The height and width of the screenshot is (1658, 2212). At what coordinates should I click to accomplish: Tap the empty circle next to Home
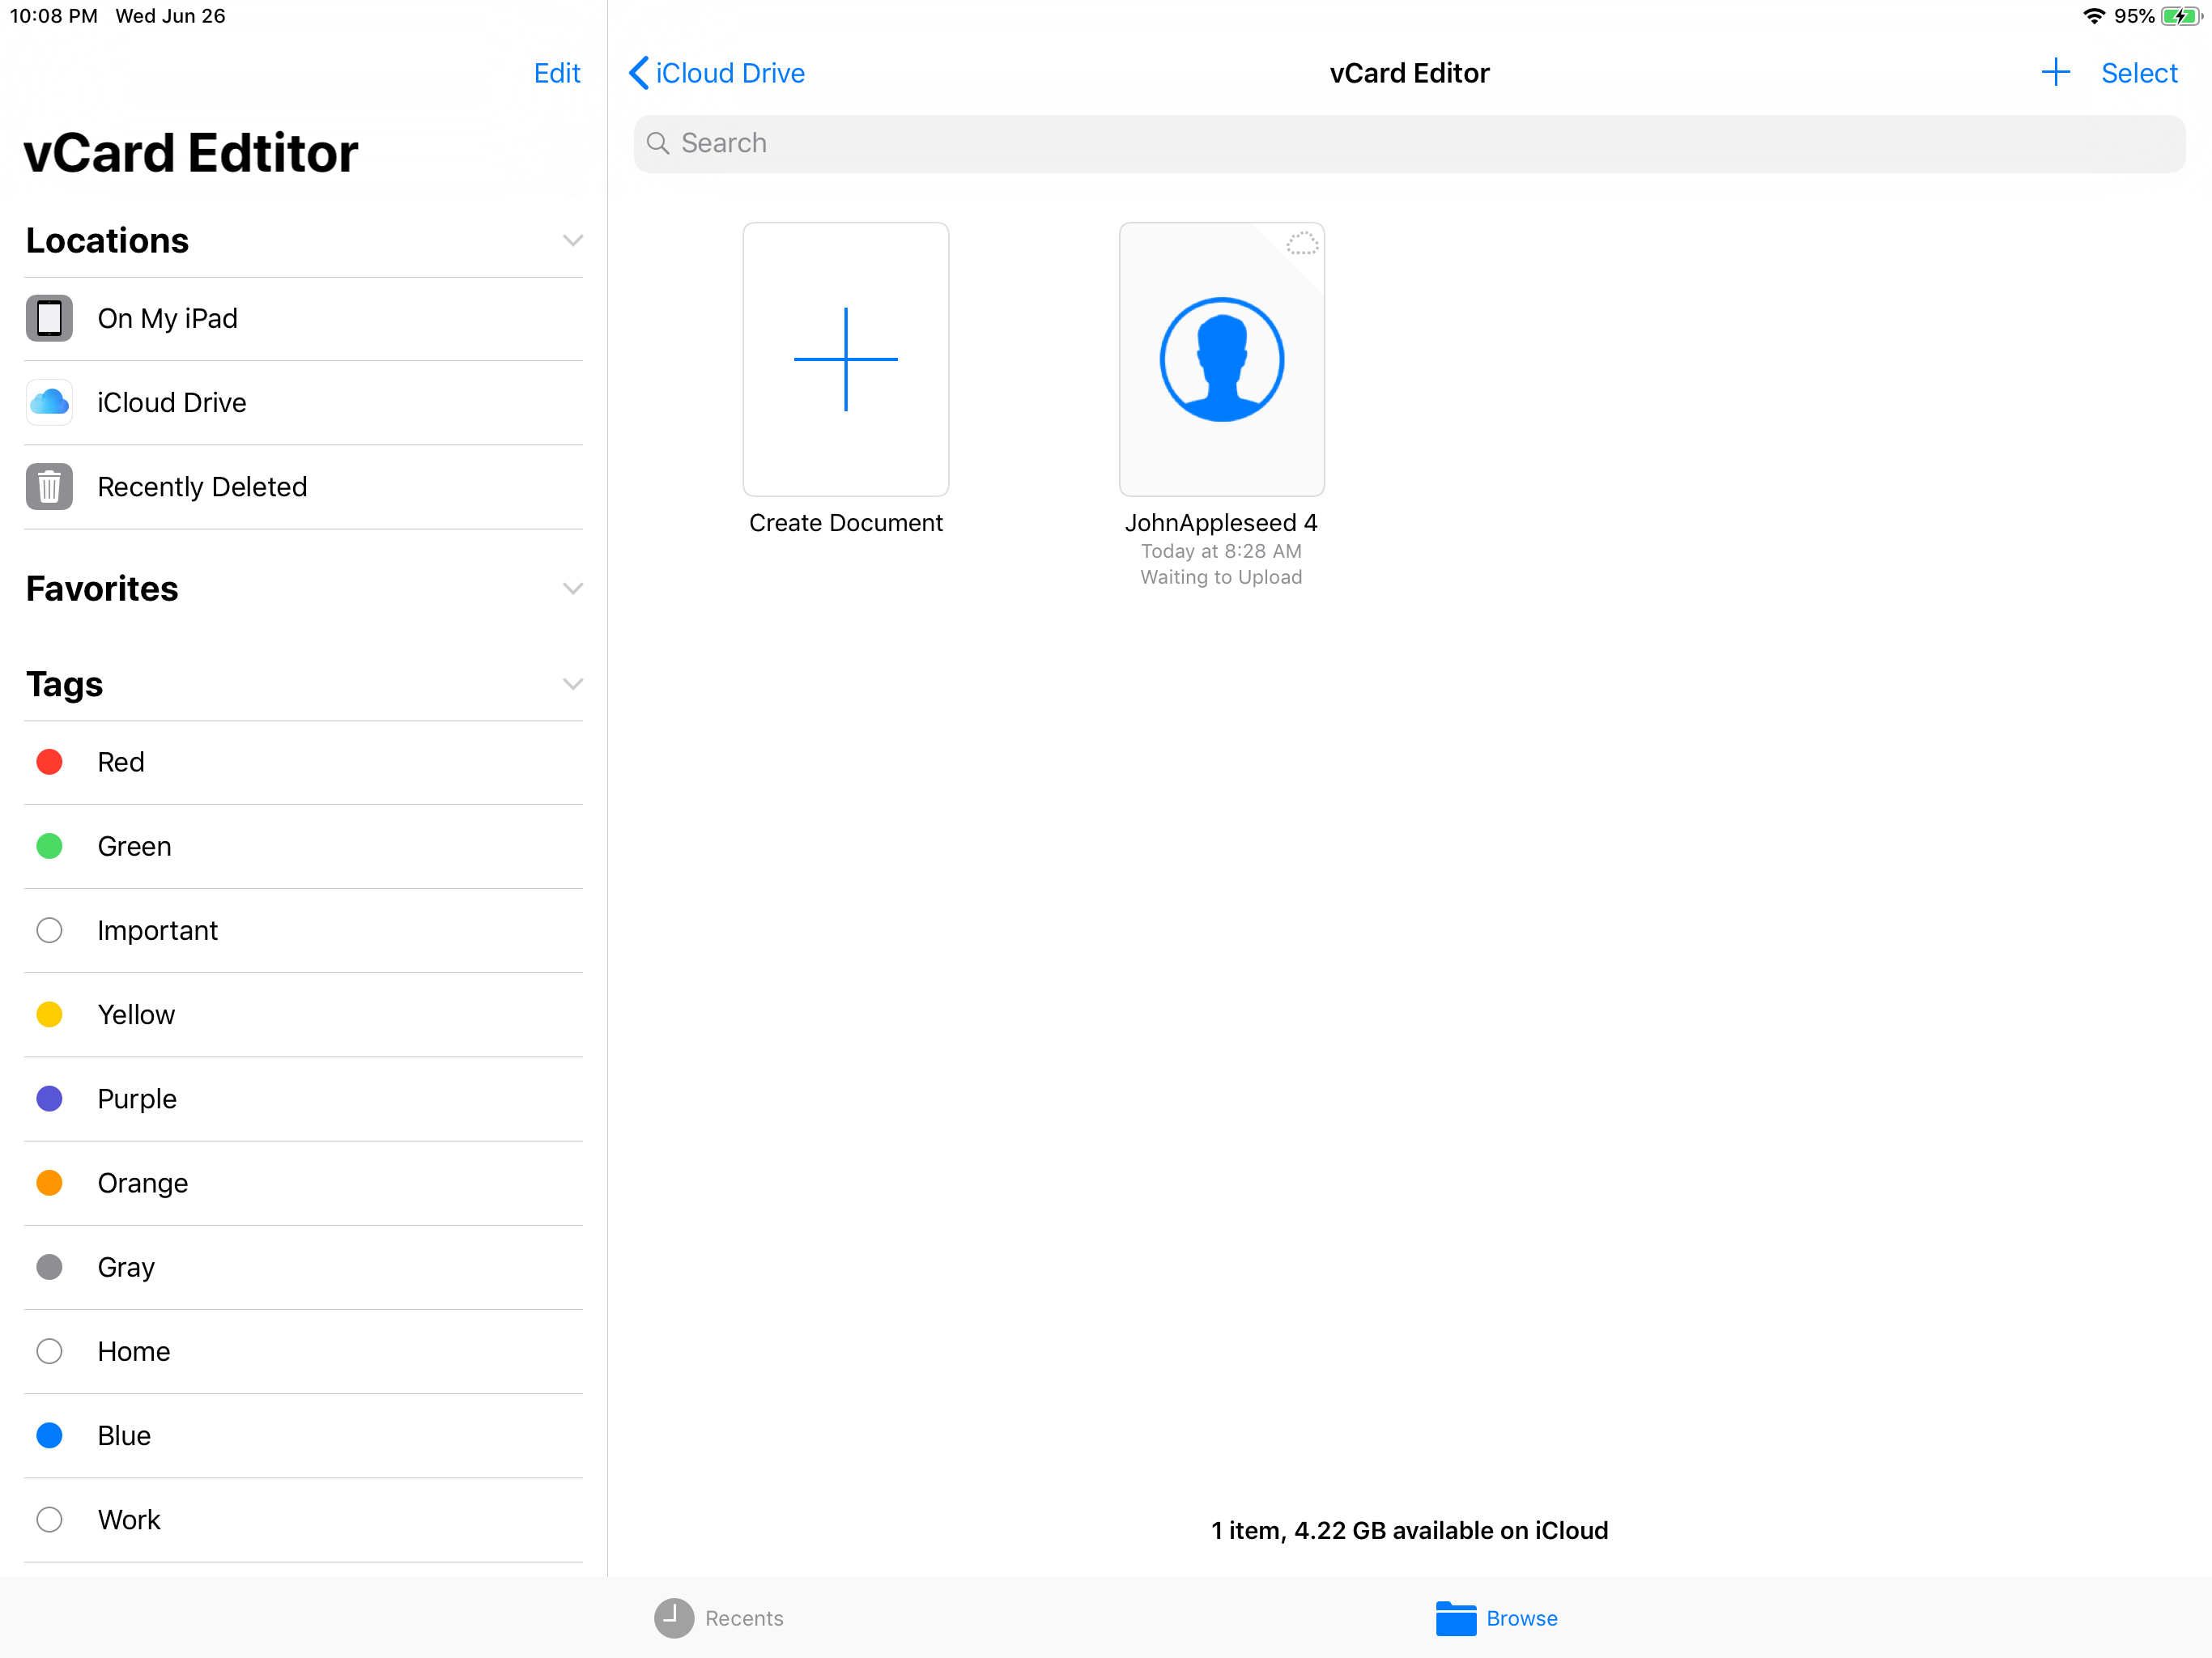pyautogui.click(x=49, y=1352)
